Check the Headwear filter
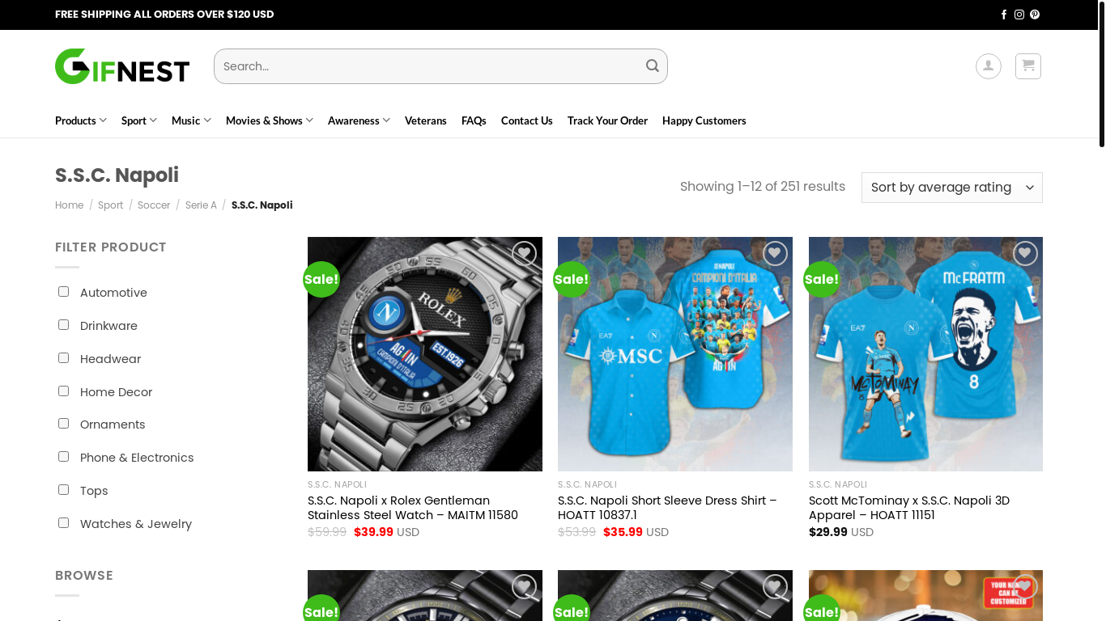The height and width of the screenshot is (621, 1106). click(63, 358)
